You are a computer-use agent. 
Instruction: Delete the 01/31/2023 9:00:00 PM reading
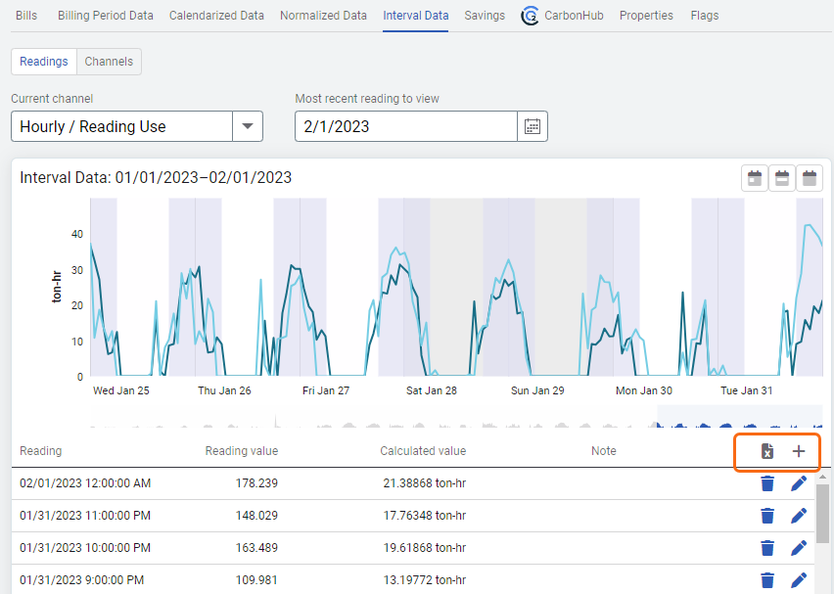(x=767, y=580)
